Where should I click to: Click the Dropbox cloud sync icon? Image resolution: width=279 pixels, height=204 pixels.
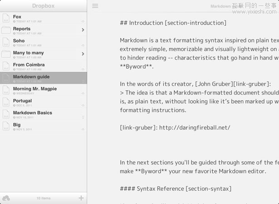coord(6,198)
